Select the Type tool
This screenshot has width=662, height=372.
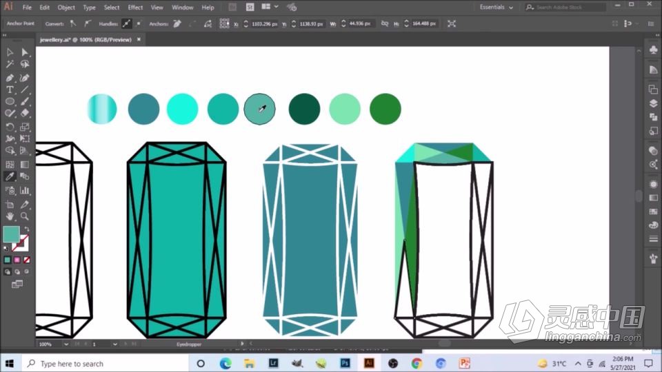pyautogui.click(x=10, y=90)
